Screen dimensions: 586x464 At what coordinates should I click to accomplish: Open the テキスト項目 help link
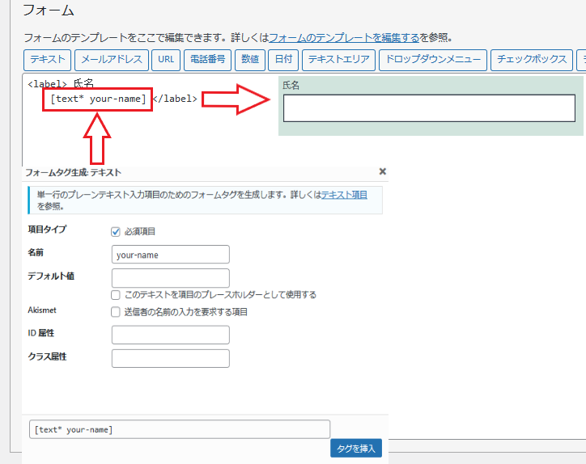pos(344,195)
